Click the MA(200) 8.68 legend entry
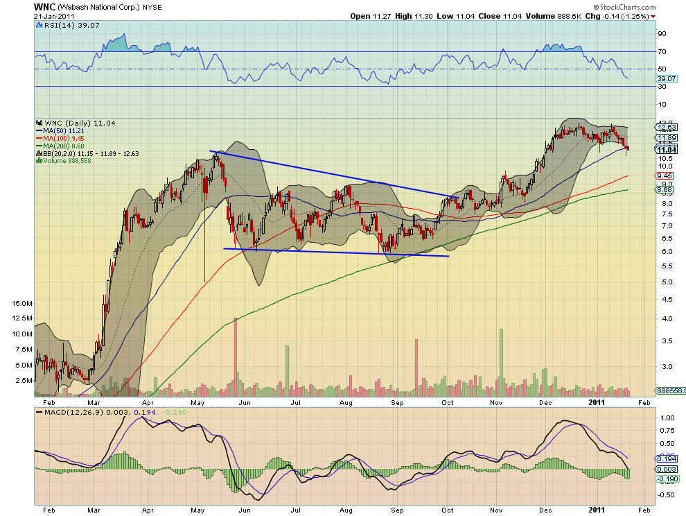The width and height of the screenshot is (686, 516). click(64, 146)
